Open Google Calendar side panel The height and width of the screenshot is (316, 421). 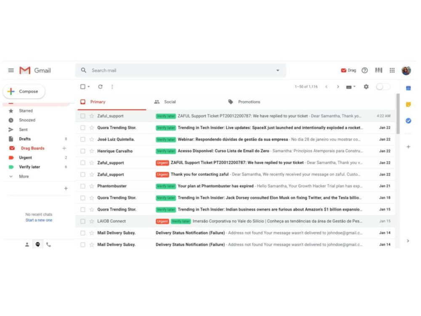[x=408, y=88]
